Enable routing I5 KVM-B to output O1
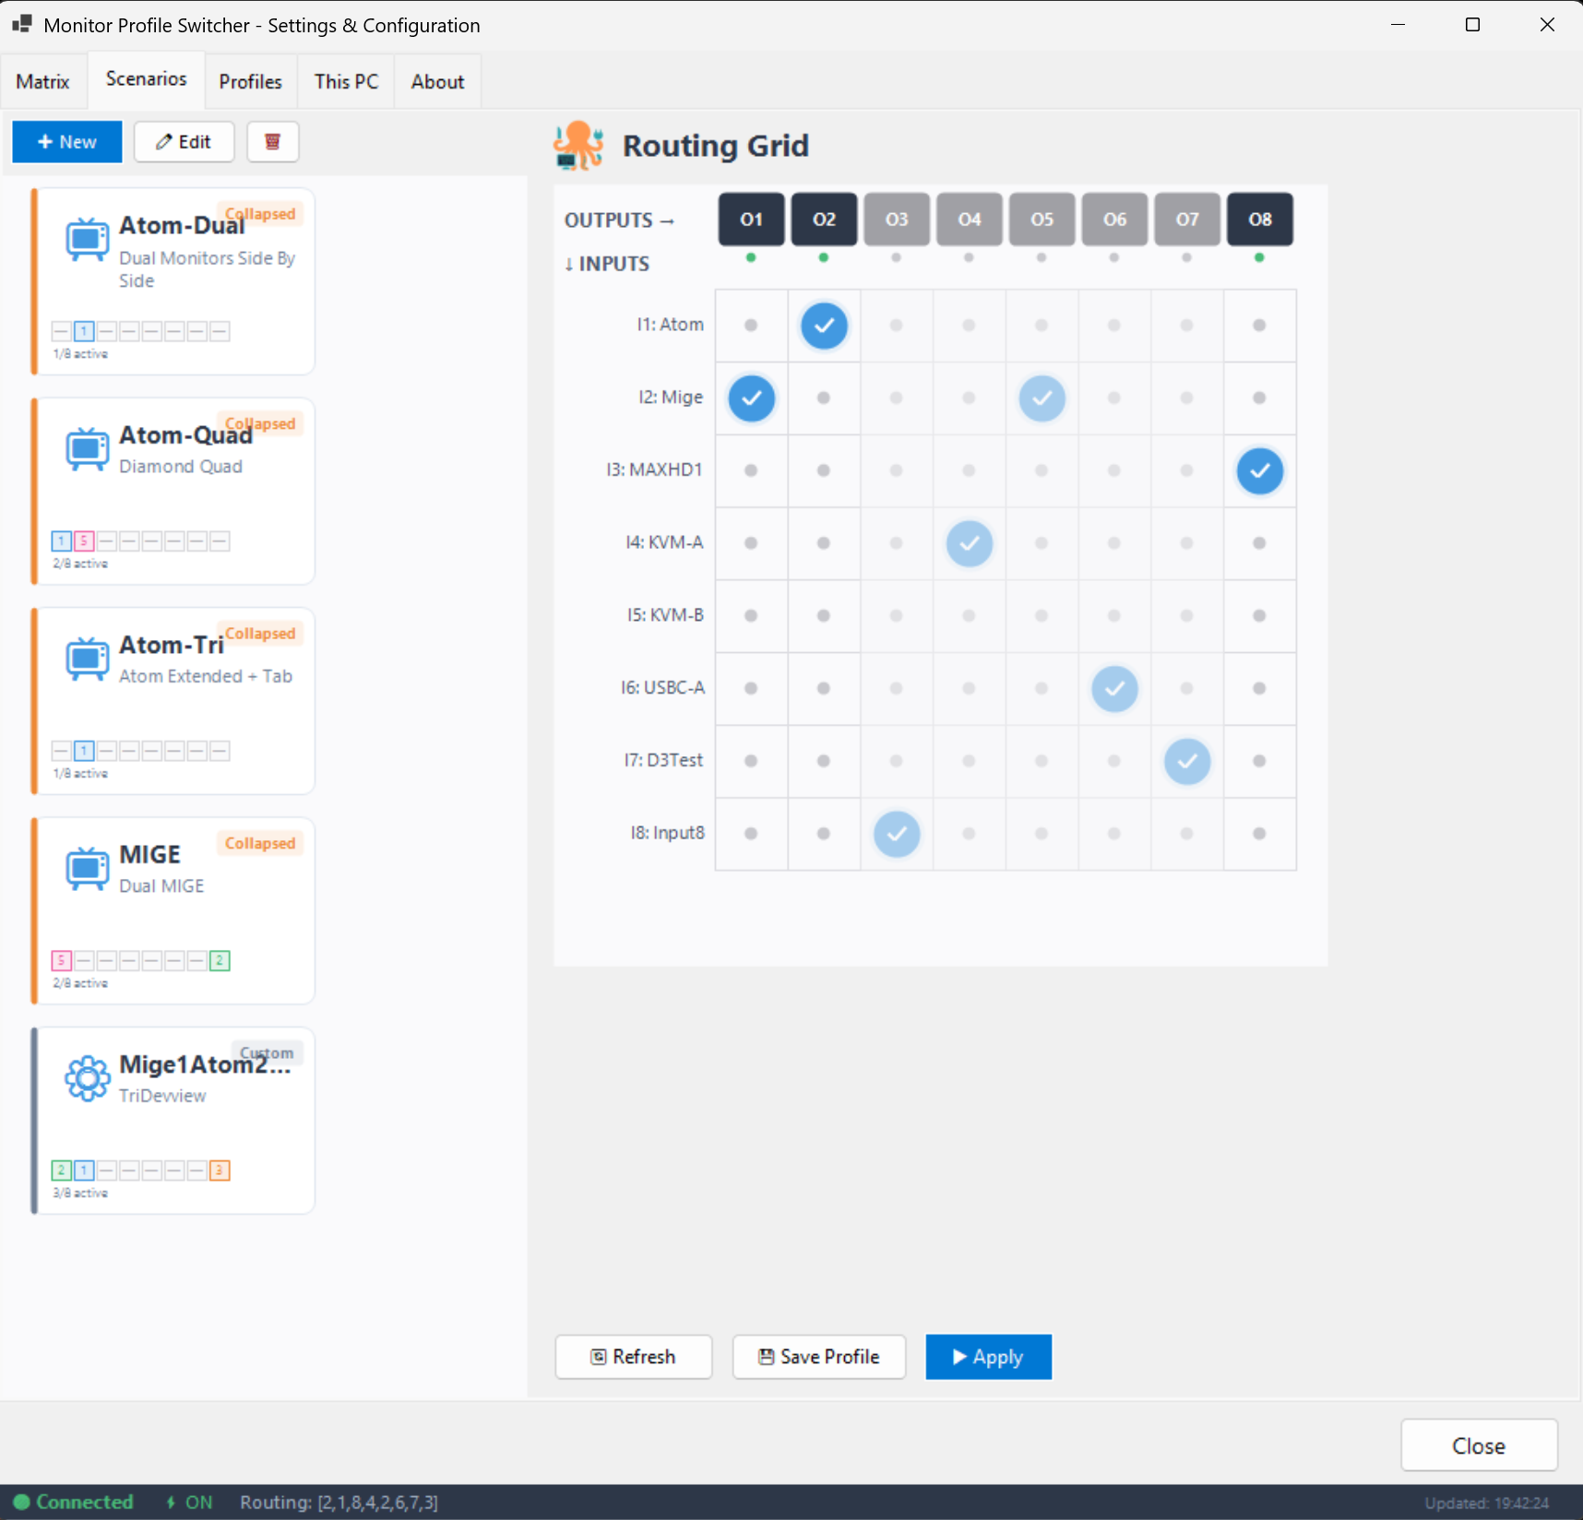 [751, 616]
